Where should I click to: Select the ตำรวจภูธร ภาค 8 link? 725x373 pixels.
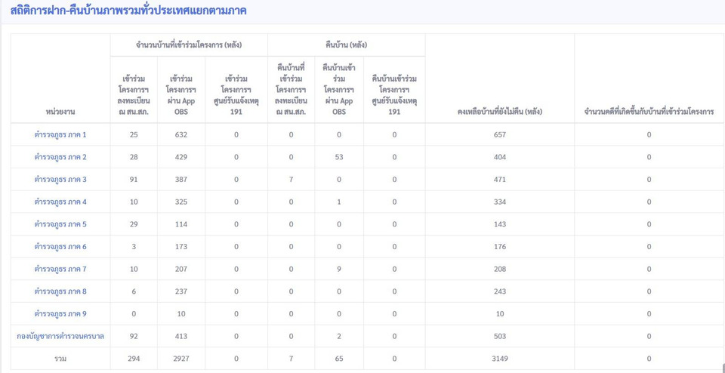[60, 291]
